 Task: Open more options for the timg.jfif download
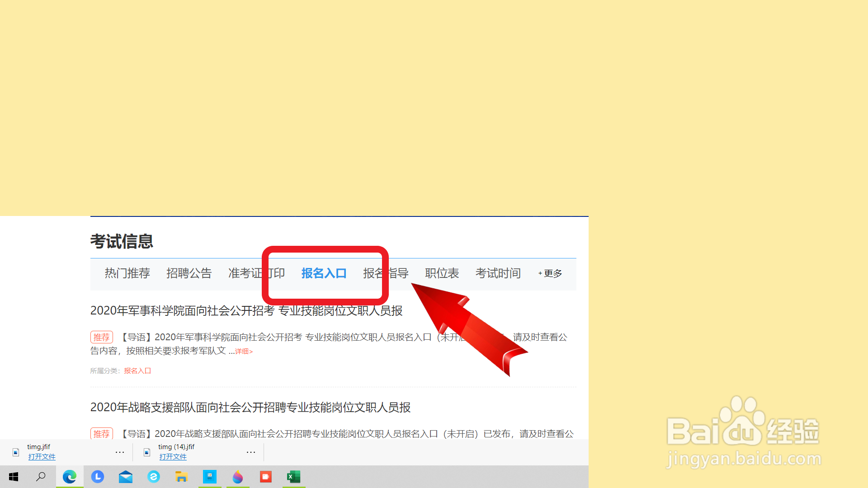[119, 452]
